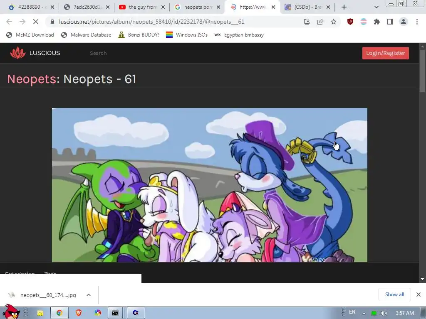Click the Luscious logo
The height and width of the screenshot is (319, 426).
(35, 53)
